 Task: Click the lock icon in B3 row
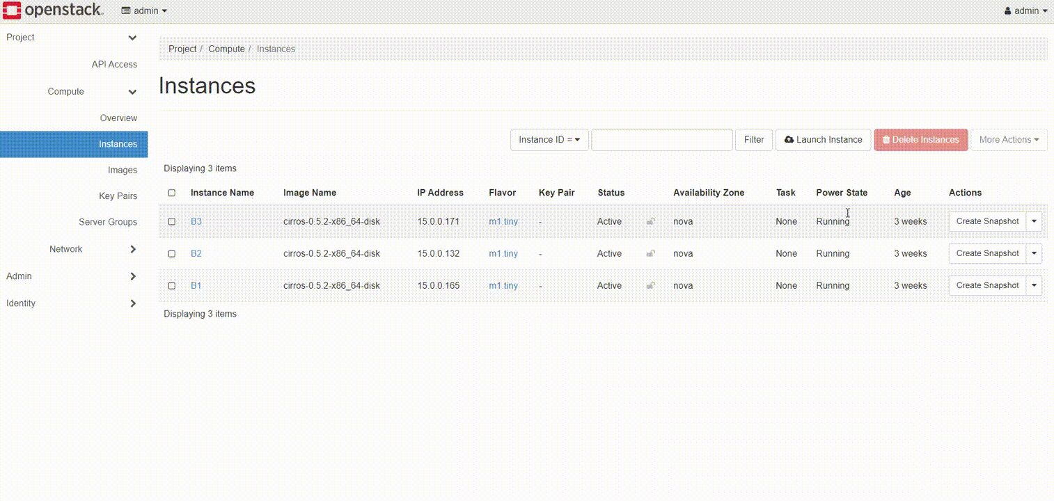click(650, 221)
